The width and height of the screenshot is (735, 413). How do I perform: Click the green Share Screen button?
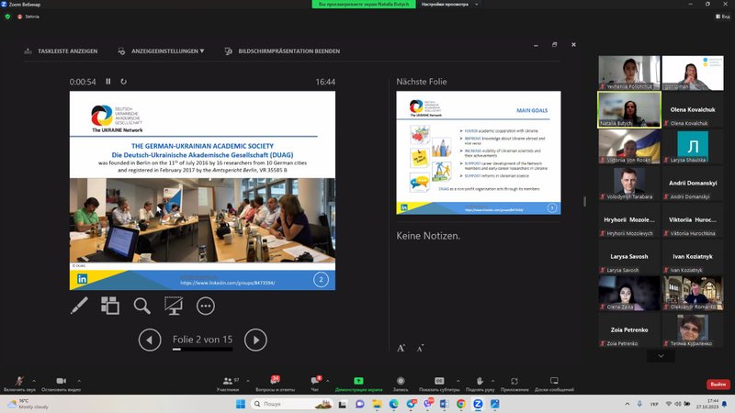pos(358,384)
